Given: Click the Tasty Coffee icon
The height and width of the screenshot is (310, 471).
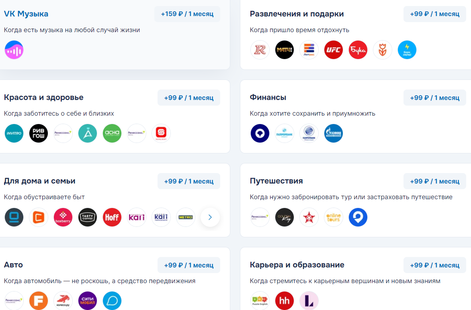Looking at the screenshot, I should [x=88, y=217].
